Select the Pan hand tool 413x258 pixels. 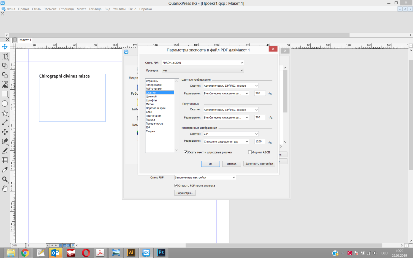tap(5, 189)
